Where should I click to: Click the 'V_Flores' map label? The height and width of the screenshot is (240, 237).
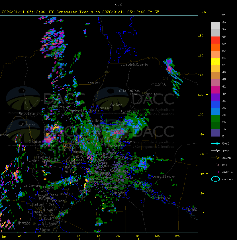(43, 230)
